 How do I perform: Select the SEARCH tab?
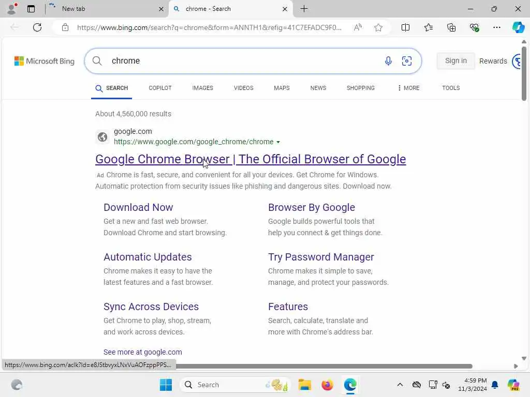112,88
